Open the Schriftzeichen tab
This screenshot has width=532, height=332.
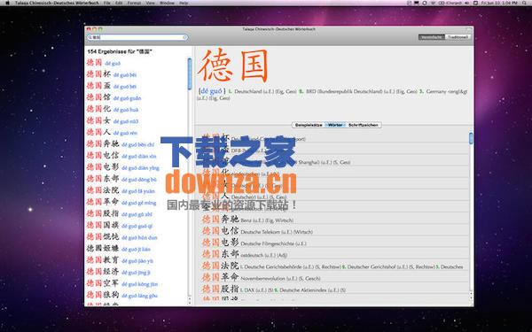tap(363, 125)
